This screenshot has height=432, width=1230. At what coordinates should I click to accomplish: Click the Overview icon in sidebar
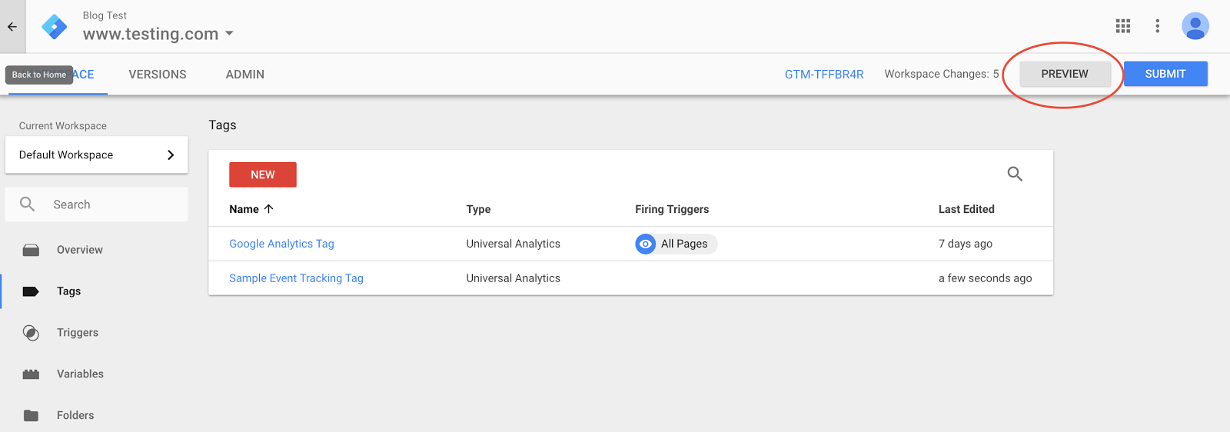pos(31,251)
